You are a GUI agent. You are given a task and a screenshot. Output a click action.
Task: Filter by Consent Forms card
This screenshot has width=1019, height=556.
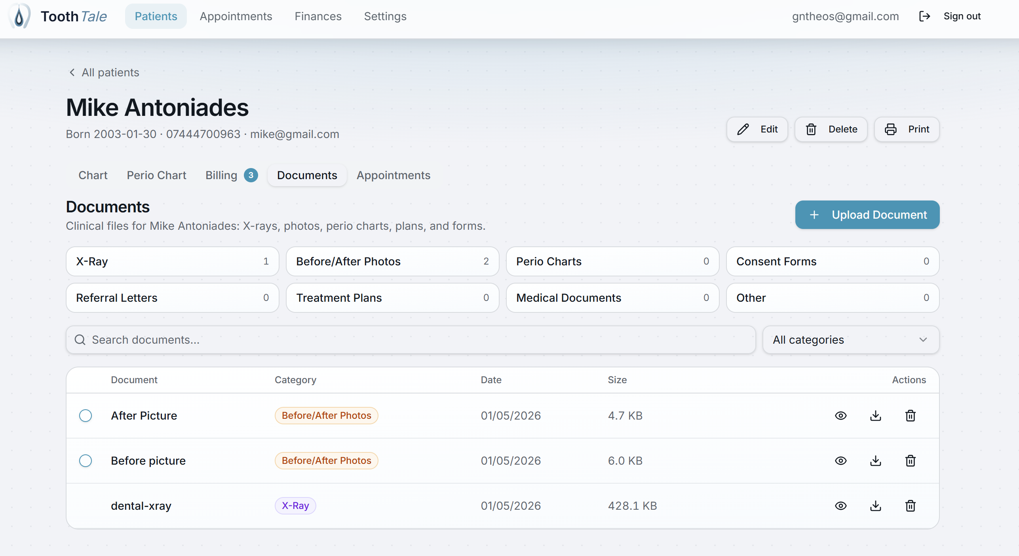[833, 261]
